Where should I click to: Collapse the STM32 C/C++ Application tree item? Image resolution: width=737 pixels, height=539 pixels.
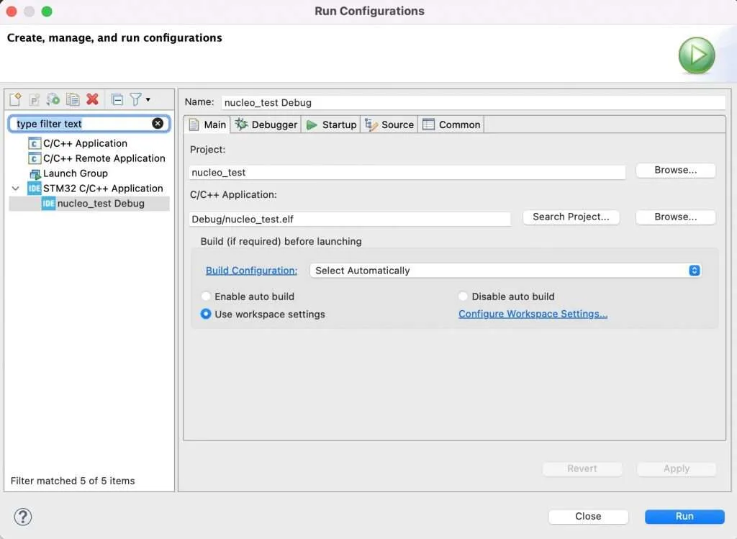[x=16, y=188]
